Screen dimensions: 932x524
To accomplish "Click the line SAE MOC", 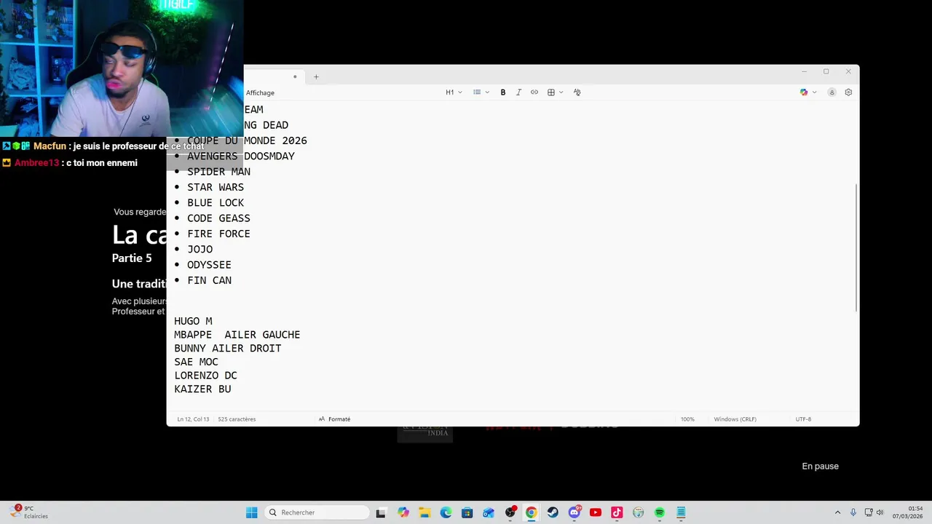I will click(x=196, y=362).
